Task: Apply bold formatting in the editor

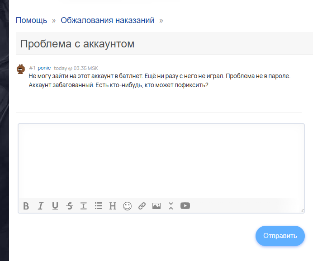Action: point(26,206)
